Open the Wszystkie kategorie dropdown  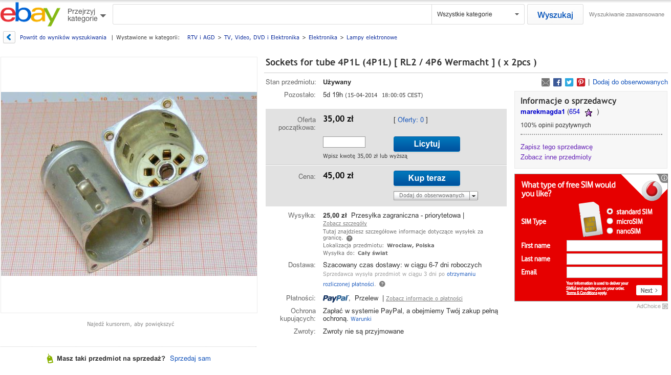coord(478,14)
